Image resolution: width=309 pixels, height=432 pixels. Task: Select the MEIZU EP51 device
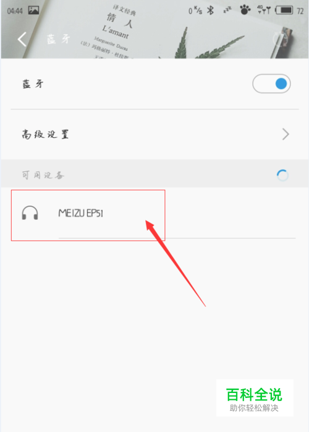[154, 214]
